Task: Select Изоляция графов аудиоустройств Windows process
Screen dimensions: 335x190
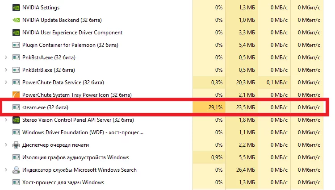Action: click(x=75, y=157)
